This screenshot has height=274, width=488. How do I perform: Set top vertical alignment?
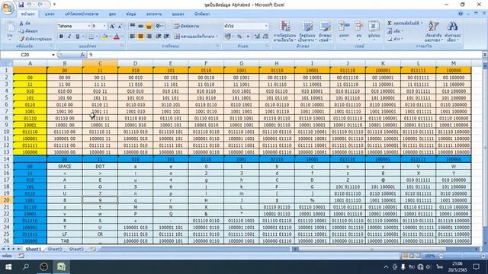tap(132, 26)
